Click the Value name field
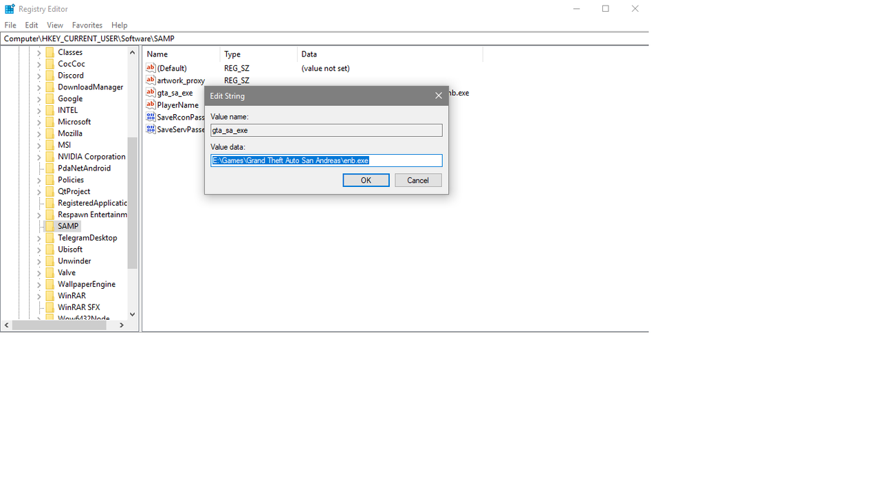Screen dimensions: 880x495 click(327, 130)
